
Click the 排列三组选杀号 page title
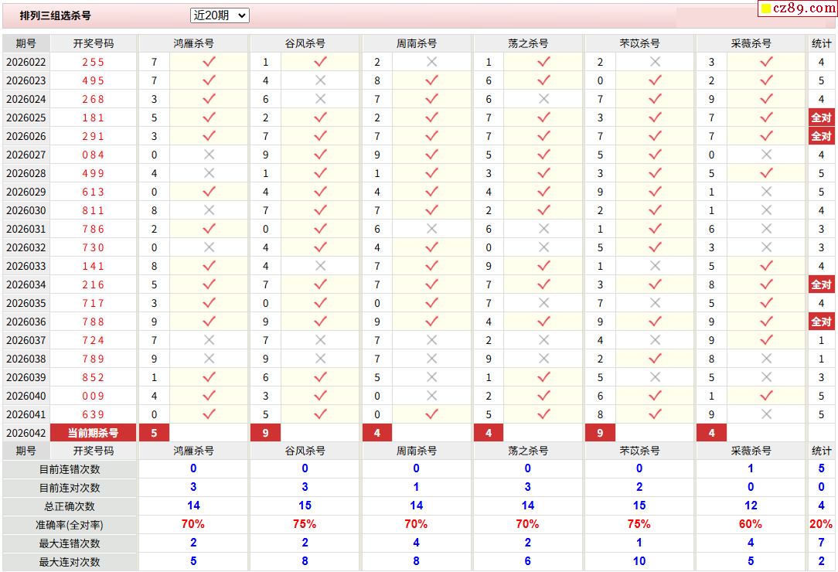point(55,15)
